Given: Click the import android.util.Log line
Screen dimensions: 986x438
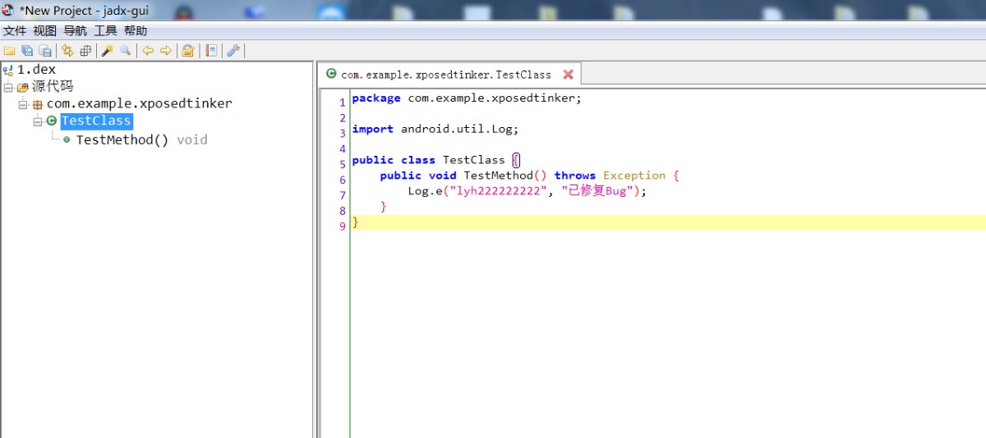Looking at the screenshot, I should tap(435, 129).
